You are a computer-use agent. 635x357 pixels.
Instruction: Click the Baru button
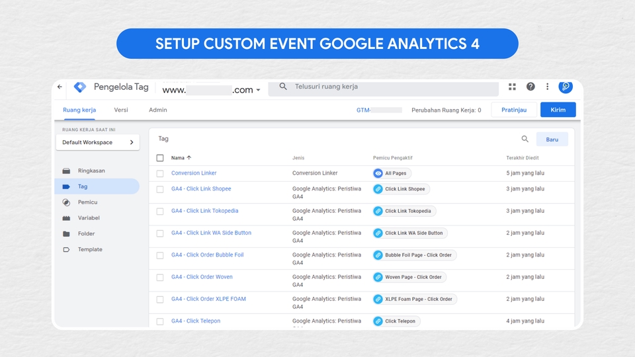(552, 139)
